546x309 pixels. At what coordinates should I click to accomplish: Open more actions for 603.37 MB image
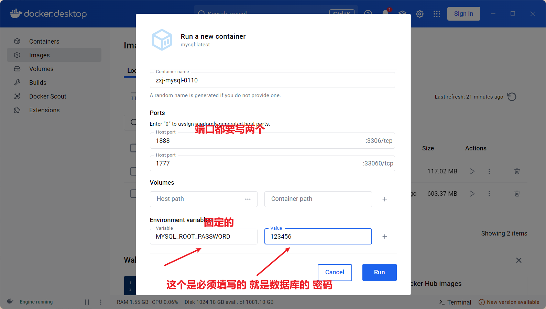click(x=489, y=194)
